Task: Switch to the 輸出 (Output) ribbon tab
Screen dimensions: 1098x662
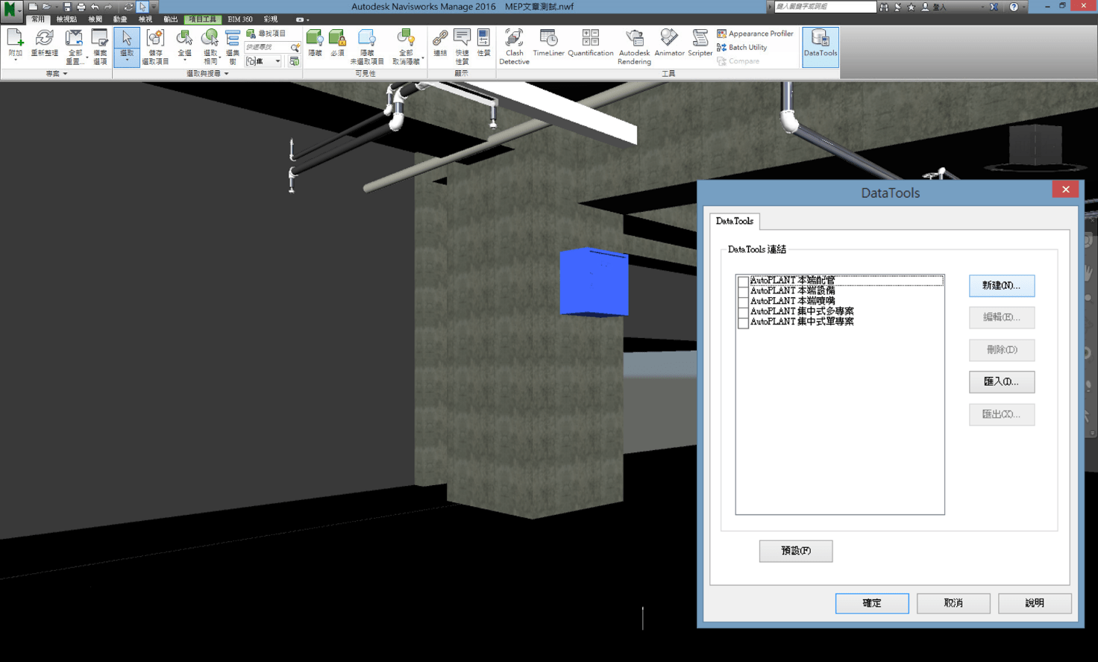Action: (x=171, y=19)
